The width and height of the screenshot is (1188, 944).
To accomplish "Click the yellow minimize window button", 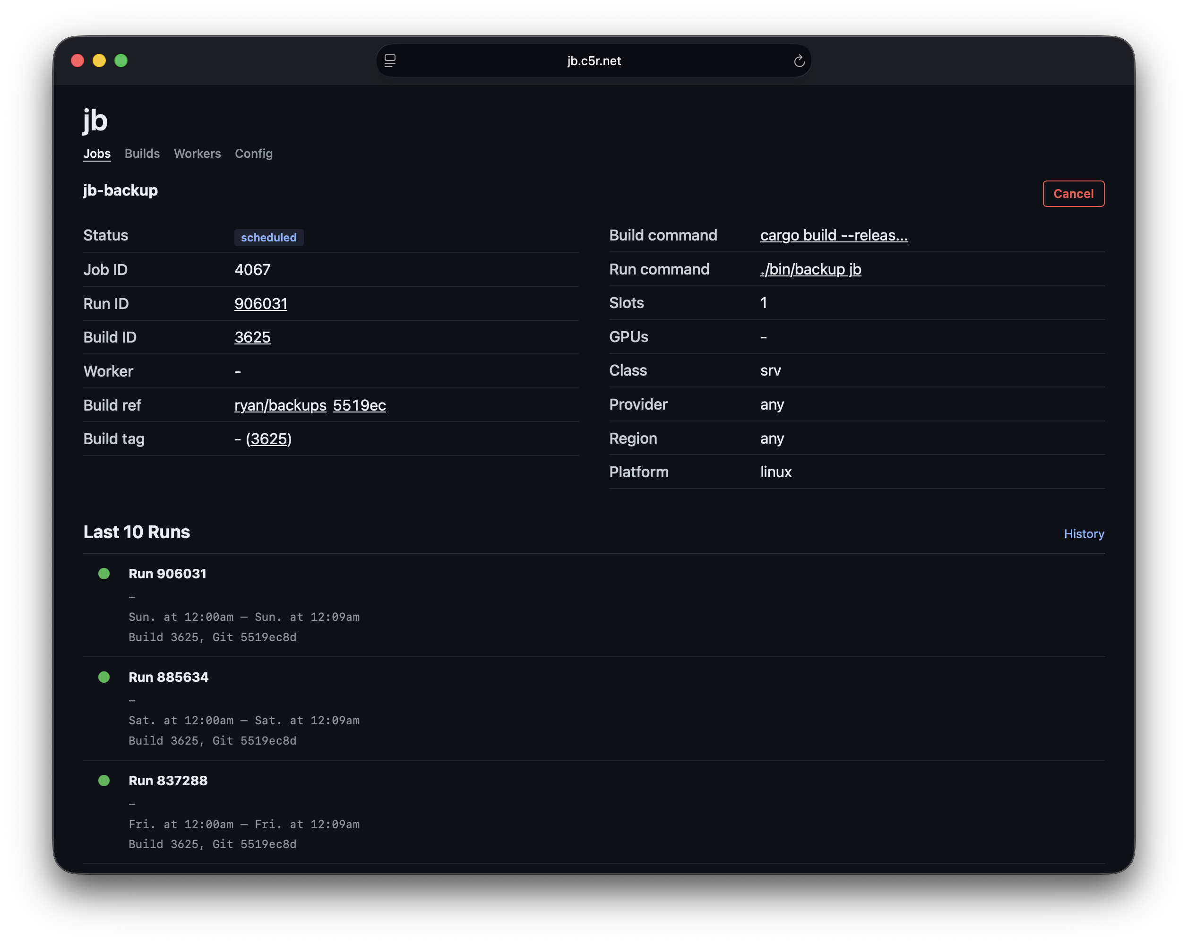I will pyautogui.click(x=99, y=60).
